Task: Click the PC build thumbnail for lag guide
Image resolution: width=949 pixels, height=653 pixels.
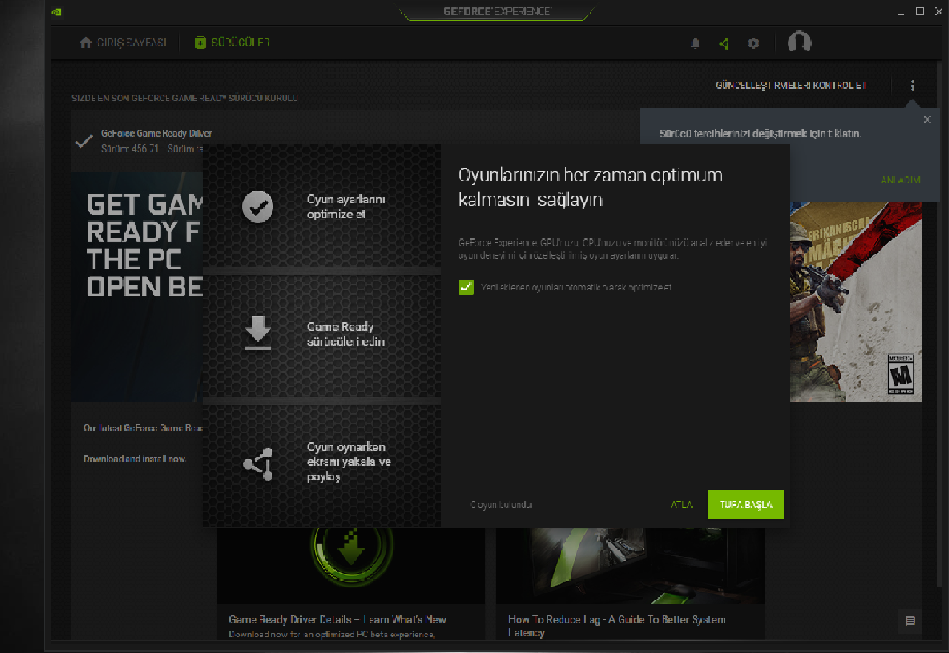Action: (630, 566)
